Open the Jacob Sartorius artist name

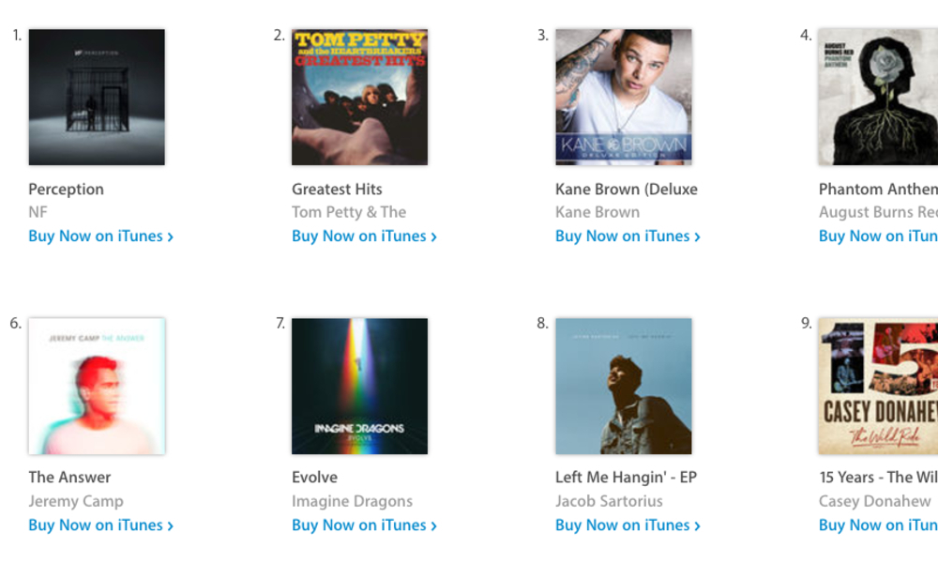coord(609,501)
